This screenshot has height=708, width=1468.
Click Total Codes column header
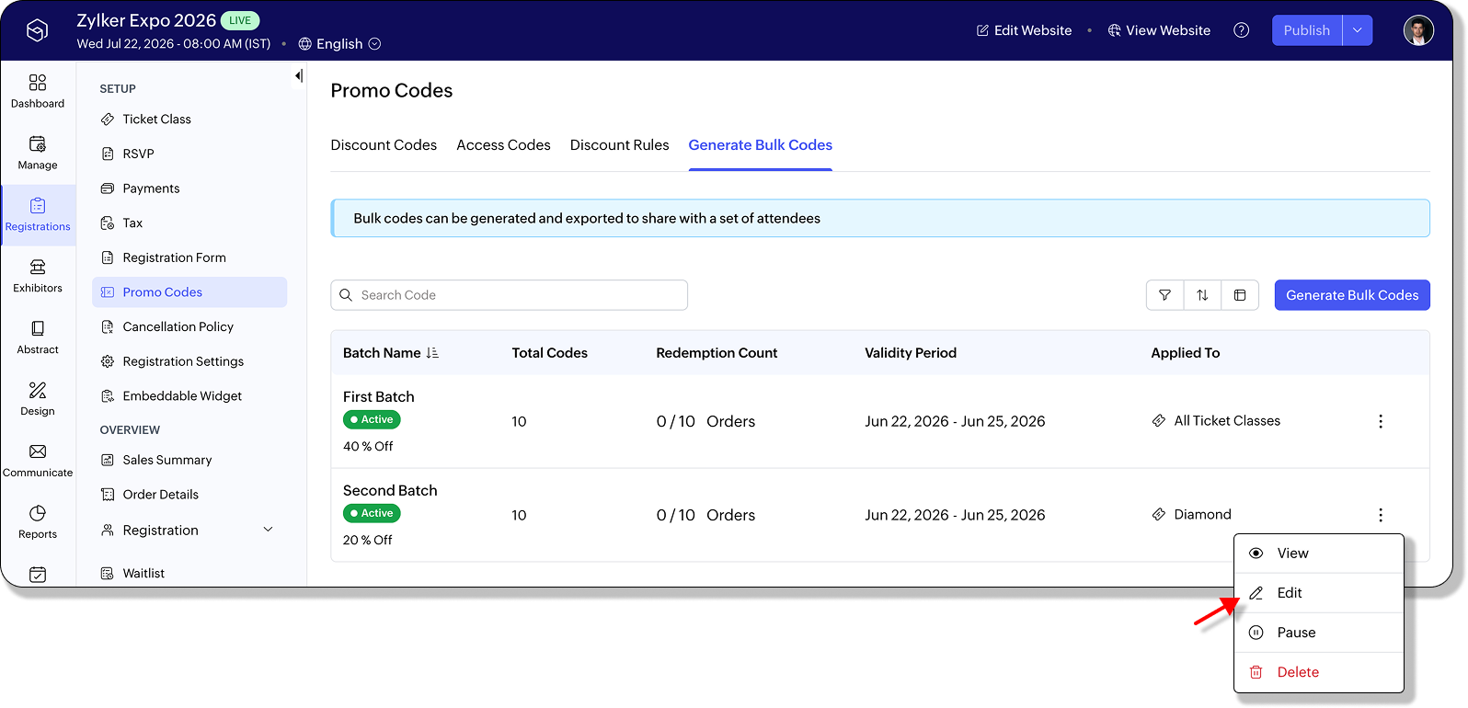[550, 353]
